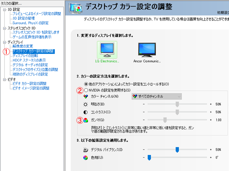Viewport: 229px width, 171px height.
Task: Click the 1.00 gamma value
Action: point(218,120)
